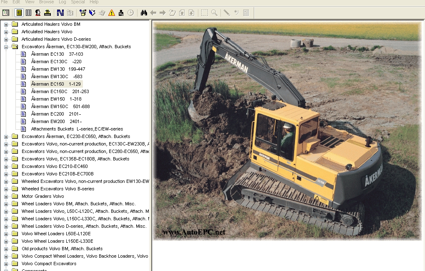Click the page with down arrow icon
The width and height of the screenshot is (425, 271).
[x=191, y=13]
